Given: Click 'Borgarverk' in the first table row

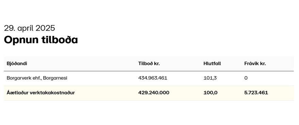Looking at the screenshot, I should point(18,78).
